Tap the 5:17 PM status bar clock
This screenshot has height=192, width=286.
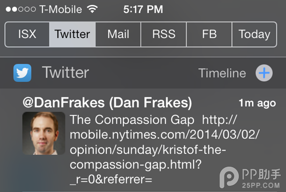point(143,9)
